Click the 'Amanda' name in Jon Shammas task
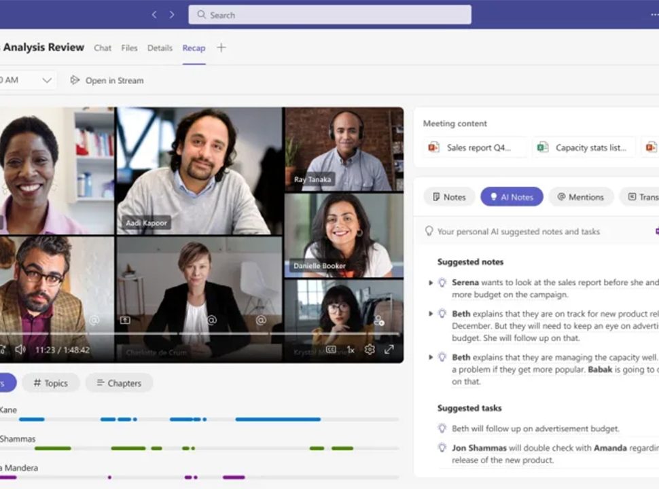Screen dimensions: 659x489 pos(610,448)
